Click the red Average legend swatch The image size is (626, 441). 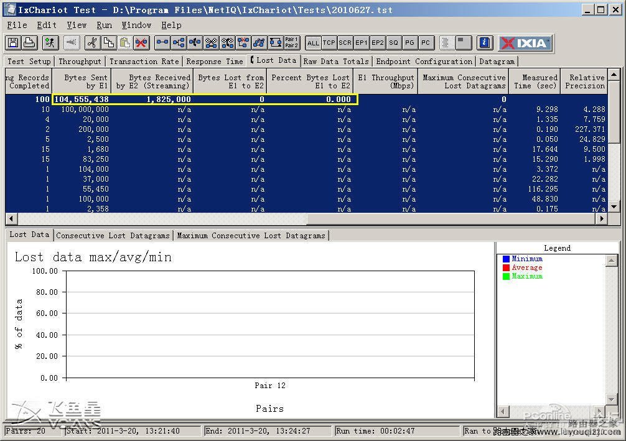click(506, 267)
